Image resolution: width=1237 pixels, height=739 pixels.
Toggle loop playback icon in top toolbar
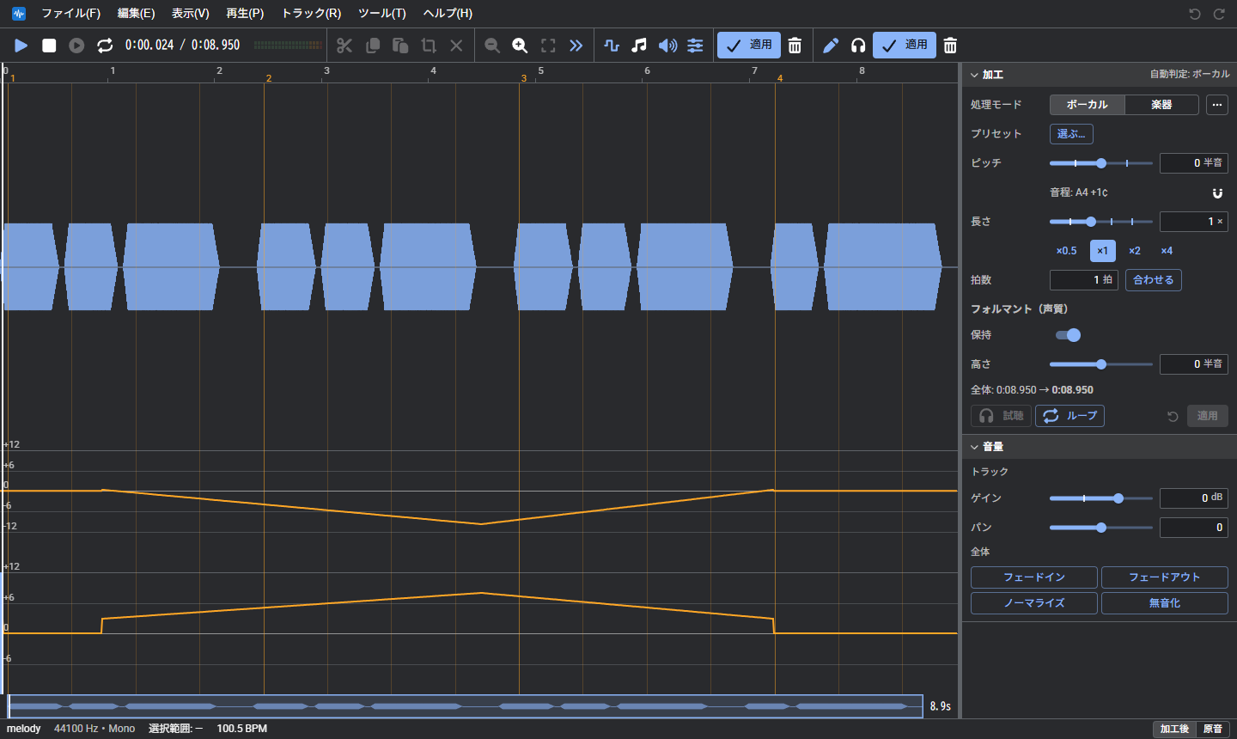105,46
